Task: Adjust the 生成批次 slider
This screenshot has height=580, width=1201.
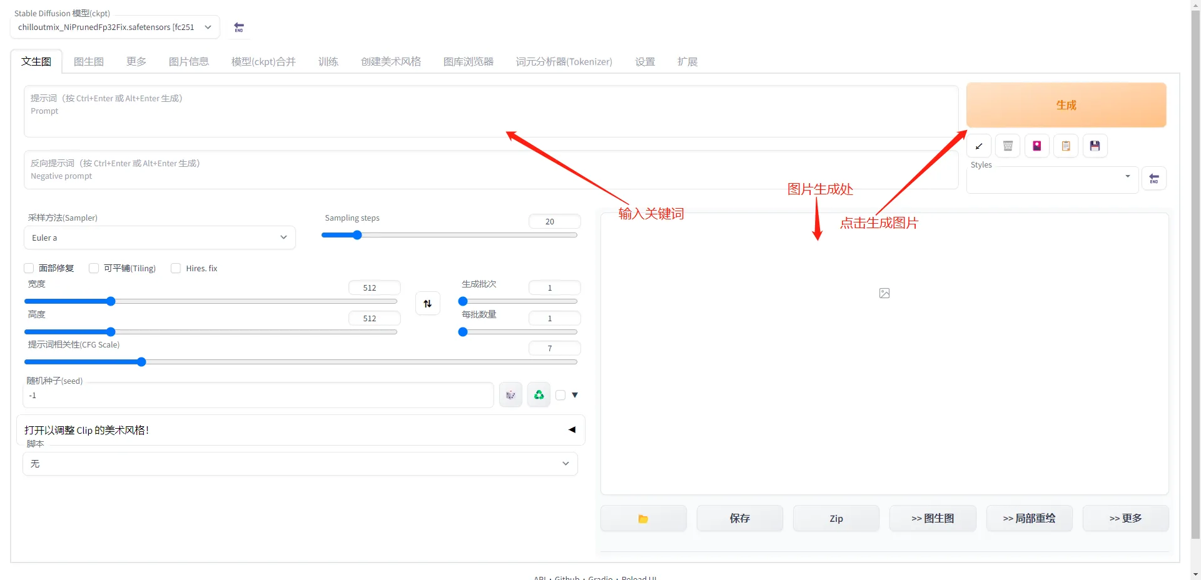Action: (x=518, y=301)
